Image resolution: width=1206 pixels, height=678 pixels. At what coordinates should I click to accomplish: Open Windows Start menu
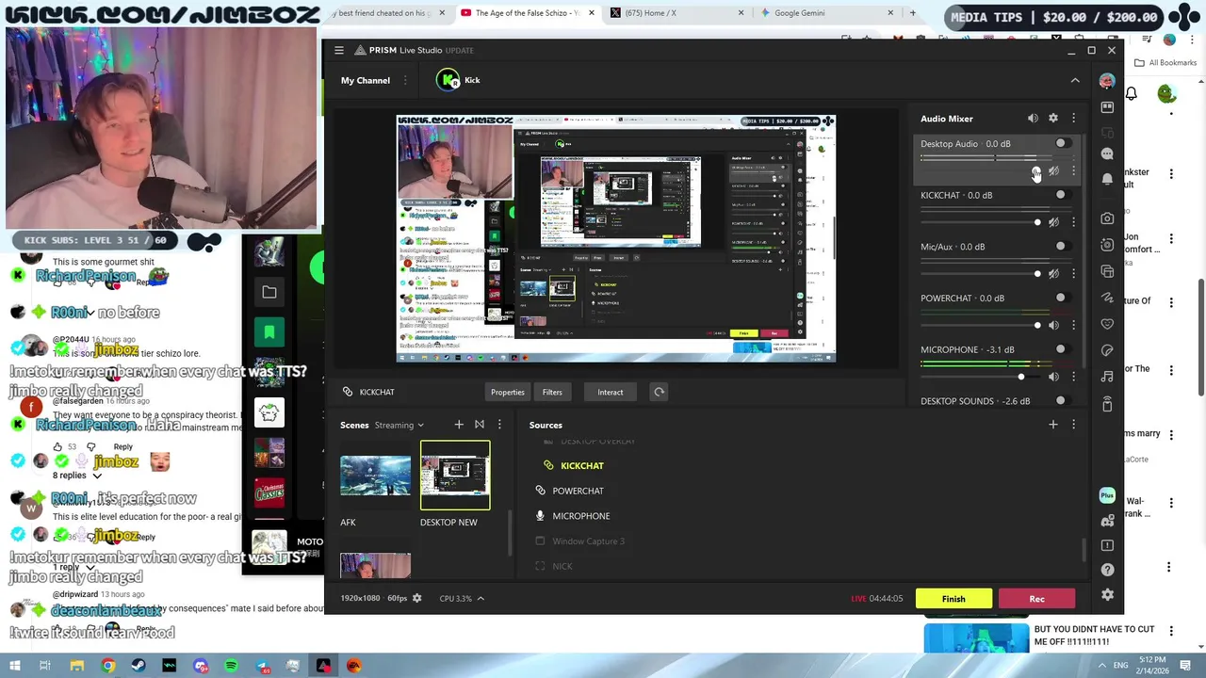(x=14, y=666)
